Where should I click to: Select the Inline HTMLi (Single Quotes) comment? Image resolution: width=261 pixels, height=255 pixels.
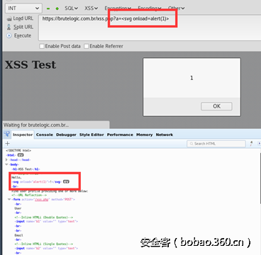click(x=44, y=244)
